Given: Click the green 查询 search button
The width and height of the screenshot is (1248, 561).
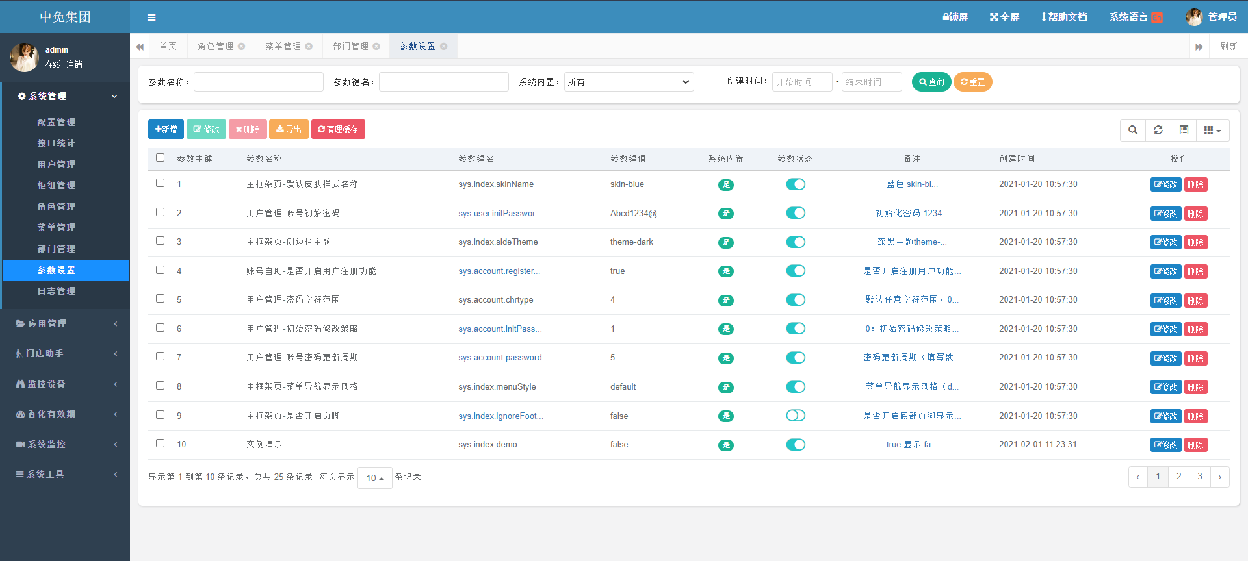Looking at the screenshot, I should (931, 82).
